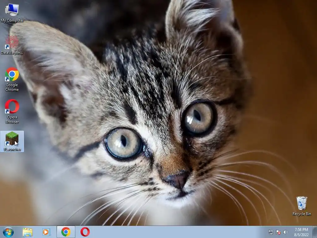Open the clock showing 7:58 PM
Screen dimensions: 317x238
(301, 232)
